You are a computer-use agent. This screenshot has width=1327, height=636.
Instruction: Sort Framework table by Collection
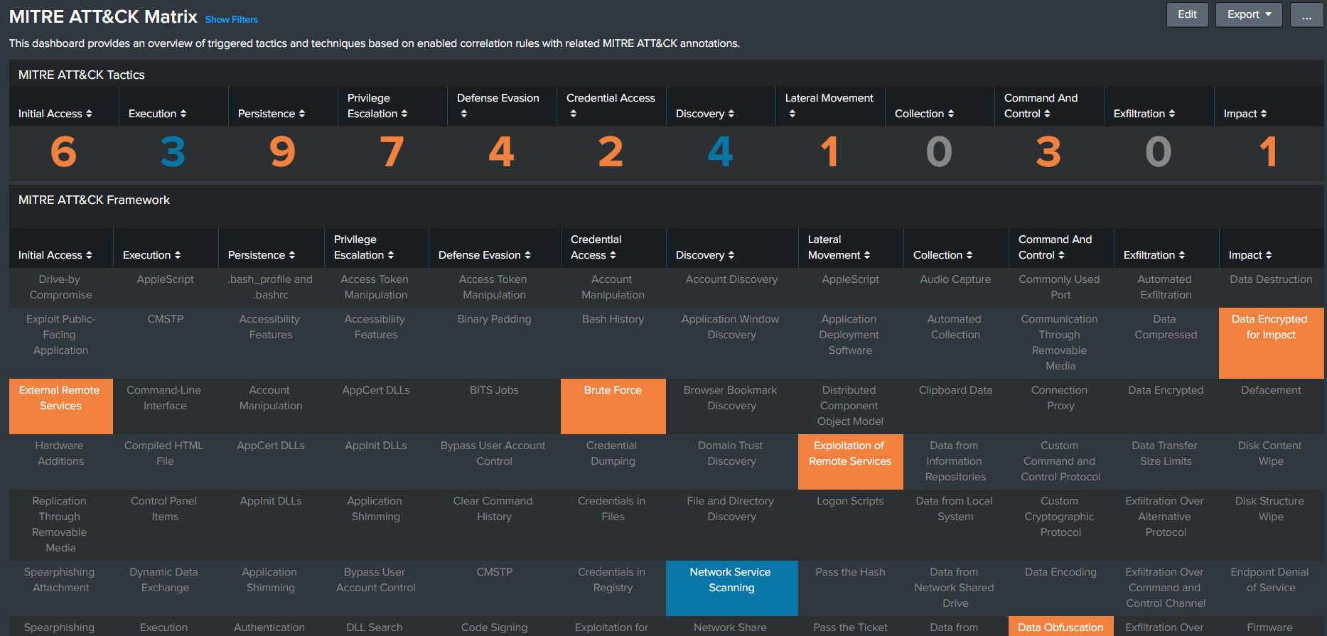tap(943, 255)
